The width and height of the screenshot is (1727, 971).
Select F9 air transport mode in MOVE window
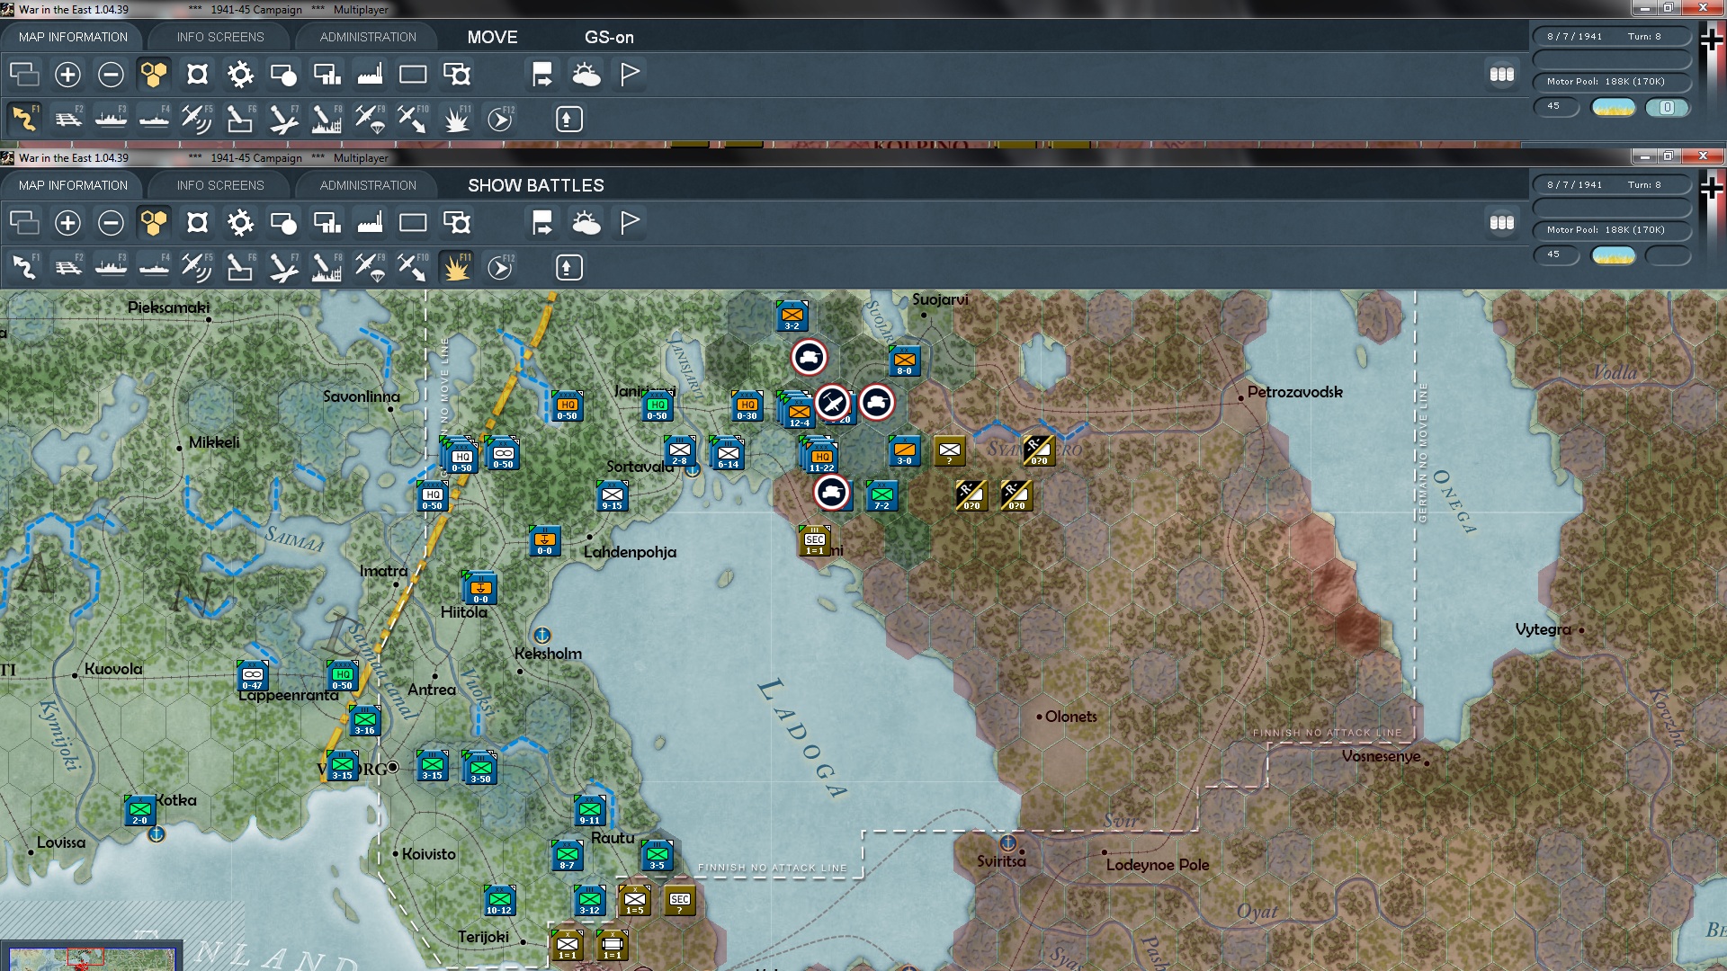click(370, 119)
